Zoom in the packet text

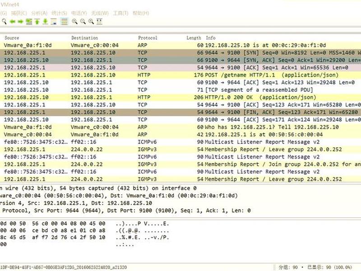point(74,22)
